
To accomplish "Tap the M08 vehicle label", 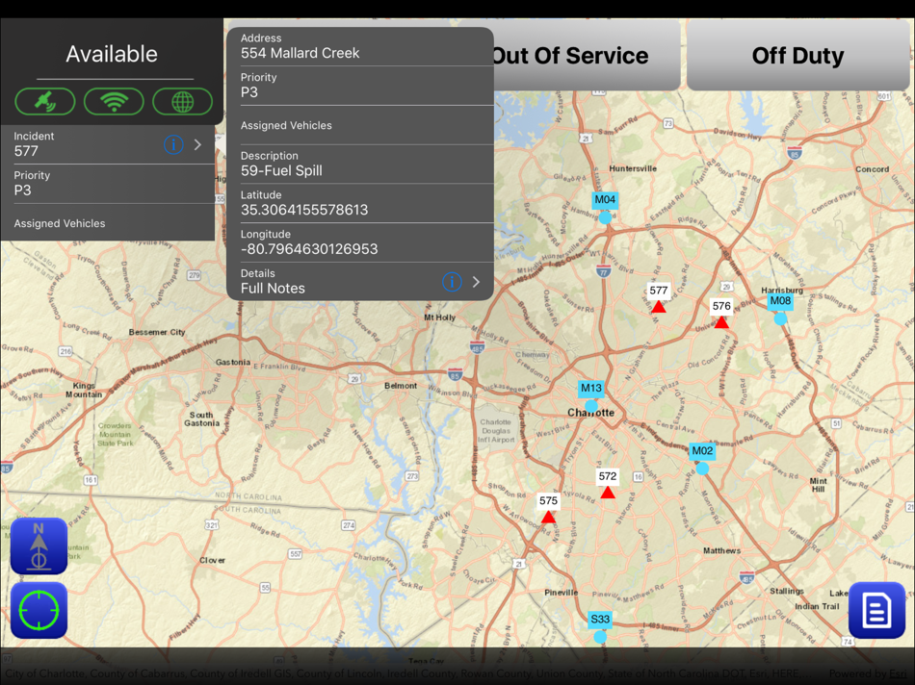I will point(780,301).
